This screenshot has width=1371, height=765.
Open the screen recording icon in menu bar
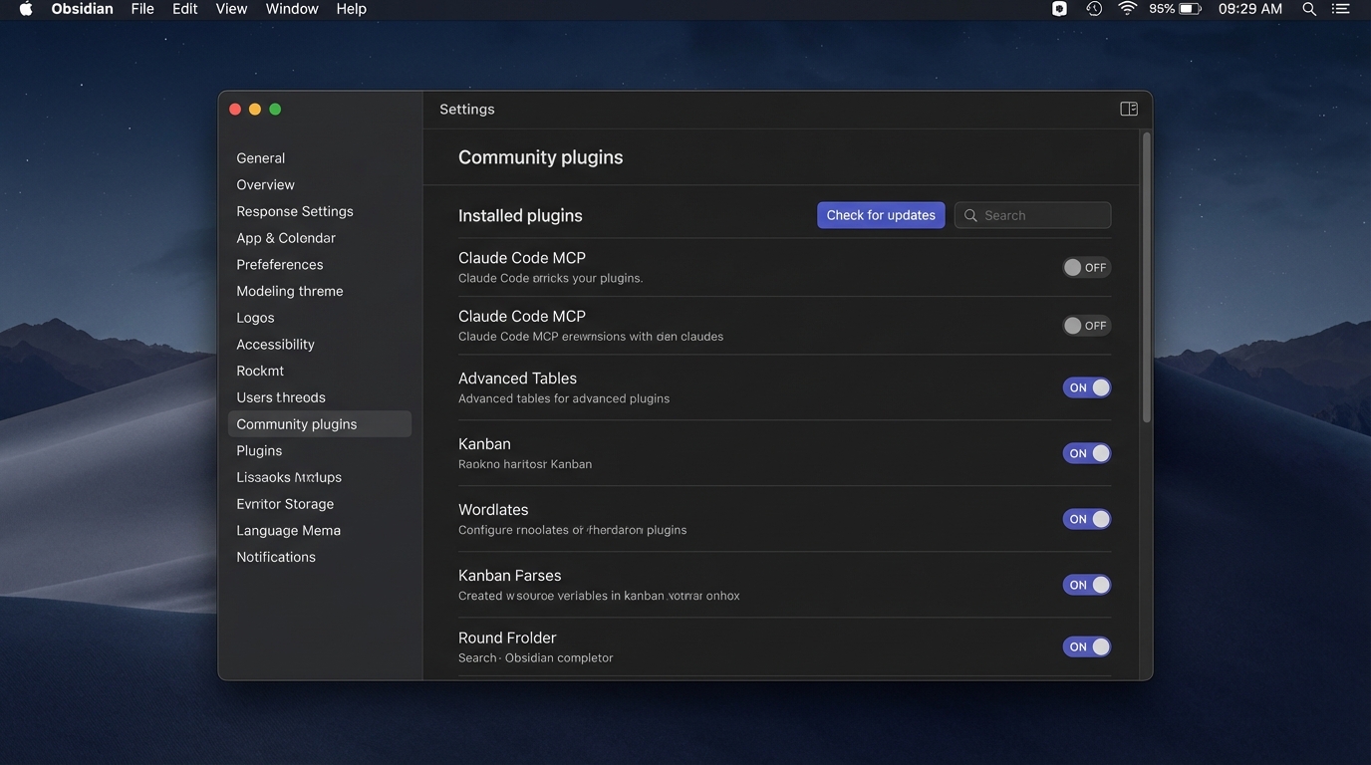click(x=1059, y=8)
